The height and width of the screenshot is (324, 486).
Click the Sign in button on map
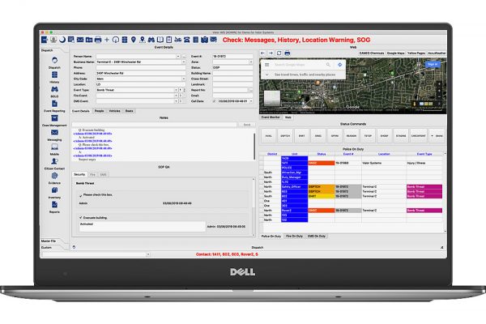pos(432,63)
